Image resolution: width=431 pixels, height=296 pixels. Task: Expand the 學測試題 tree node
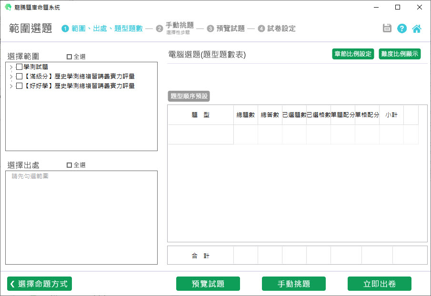pyautogui.click(x=11, y=67)
